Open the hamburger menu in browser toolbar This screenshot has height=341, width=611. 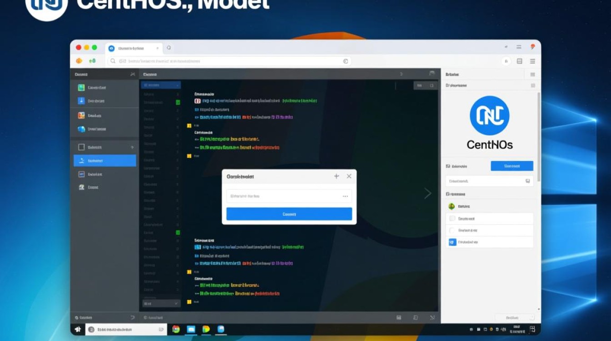point(532,61)
